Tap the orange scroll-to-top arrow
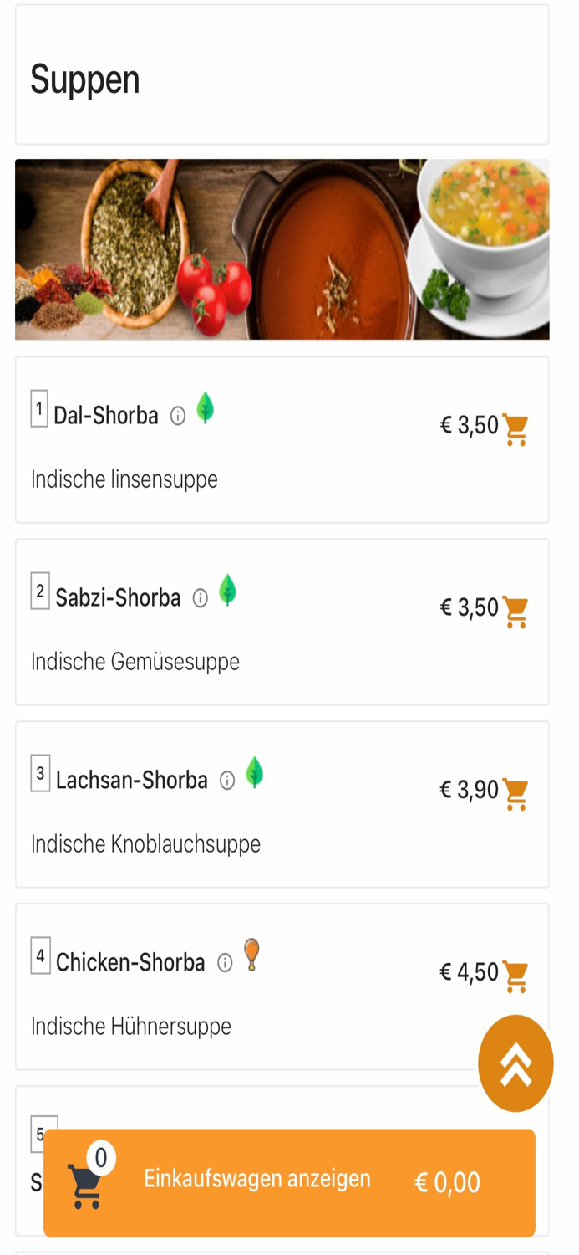Screen dimensions: 579x1255 pyautogui.click(x=516, y=1063)
